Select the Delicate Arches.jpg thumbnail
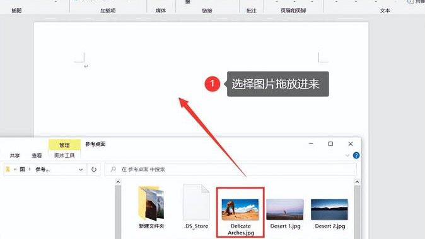Image resolution: width=425 pixels, height=239 pixels. click(240, 209)
